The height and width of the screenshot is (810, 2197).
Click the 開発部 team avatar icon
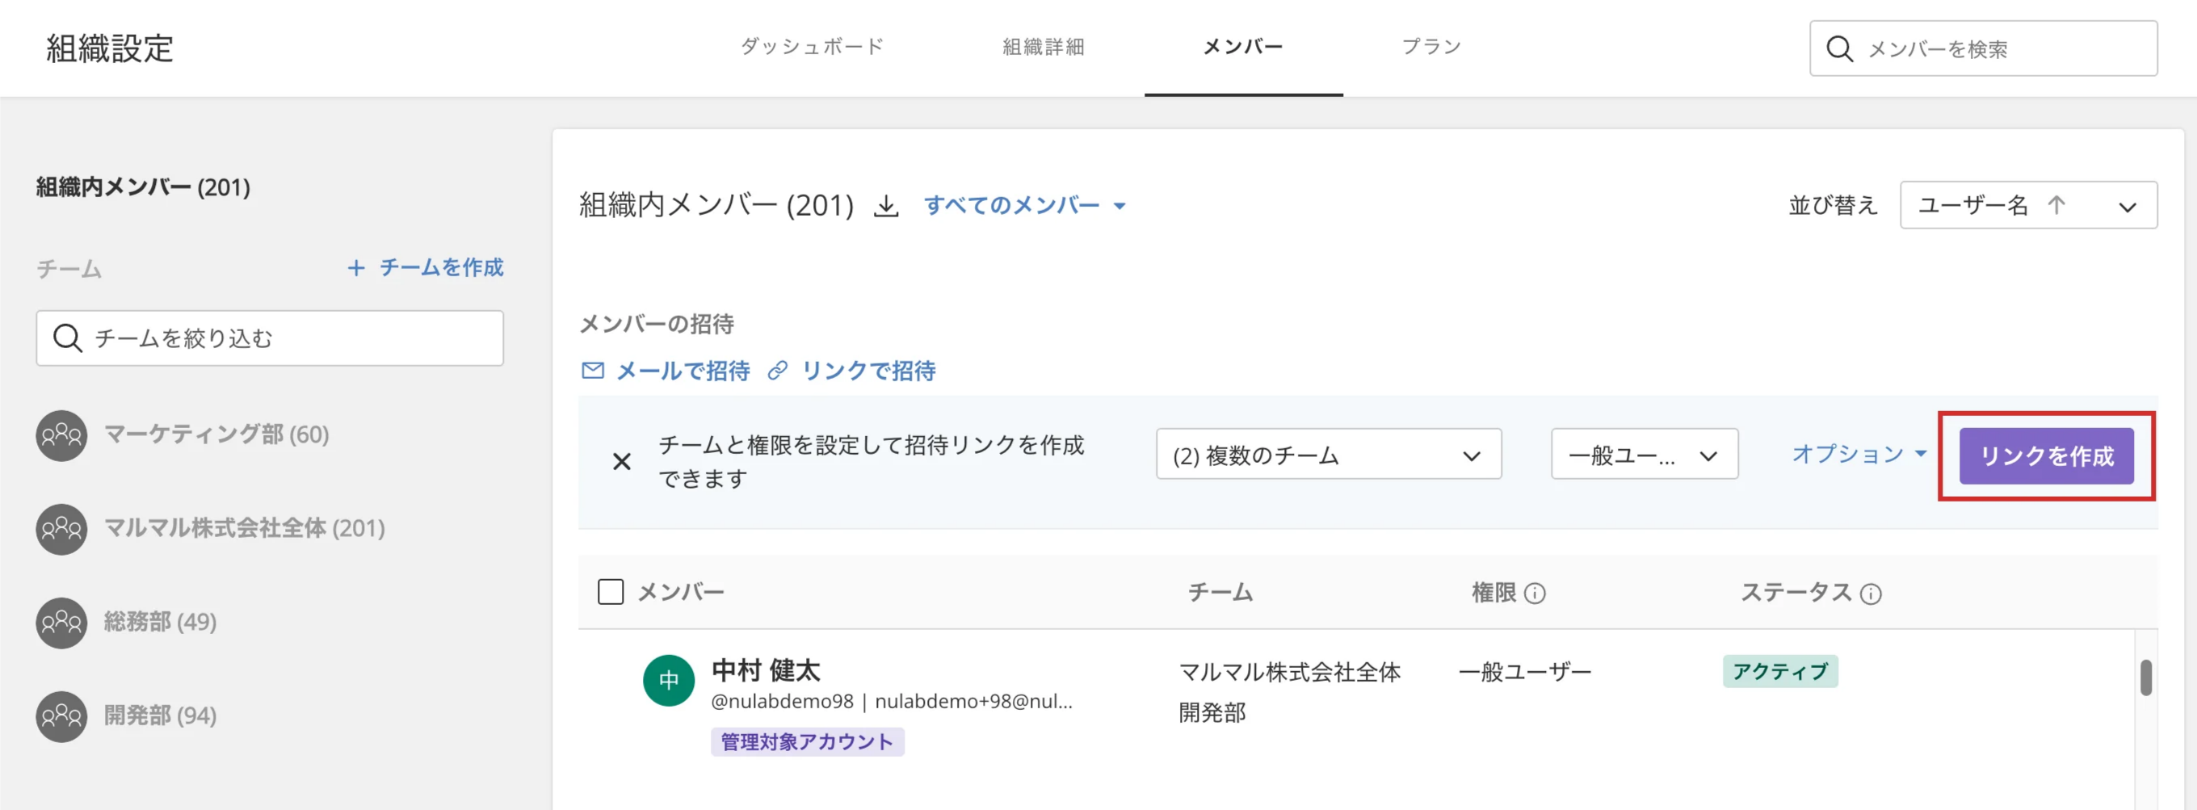(x=61, y=716)
